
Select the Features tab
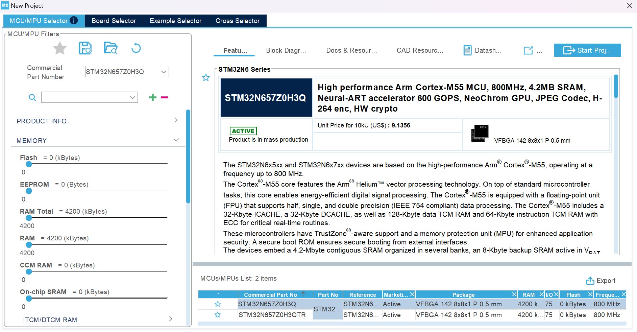pyautogui.click(x=235, y=50)
